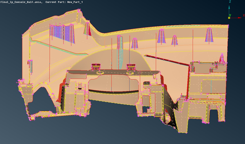Viewport: 245px width, 144px height.
Task: Click the Final_Ip_Console_Half.ansa file name text
Action: click(x=21, y=2)
